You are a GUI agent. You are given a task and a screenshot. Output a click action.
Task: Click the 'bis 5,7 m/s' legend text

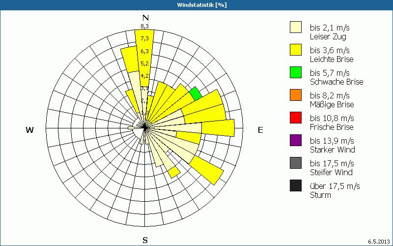pyautogui.click(x=330, y=73)
